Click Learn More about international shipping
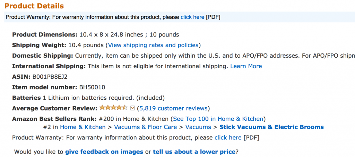This screenshot has width=355, height=157. 246,66
